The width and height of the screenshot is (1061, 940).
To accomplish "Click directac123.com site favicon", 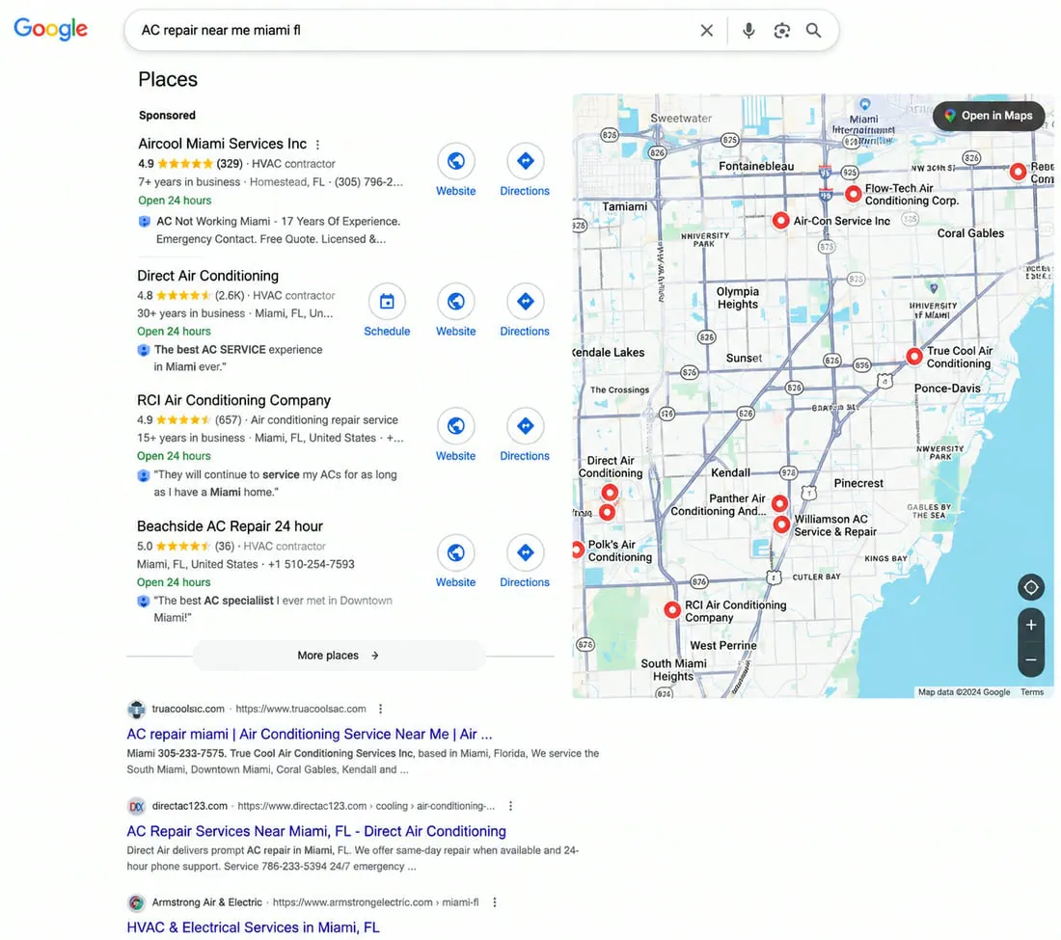I will pyautogui.click(x=137, y=806).
